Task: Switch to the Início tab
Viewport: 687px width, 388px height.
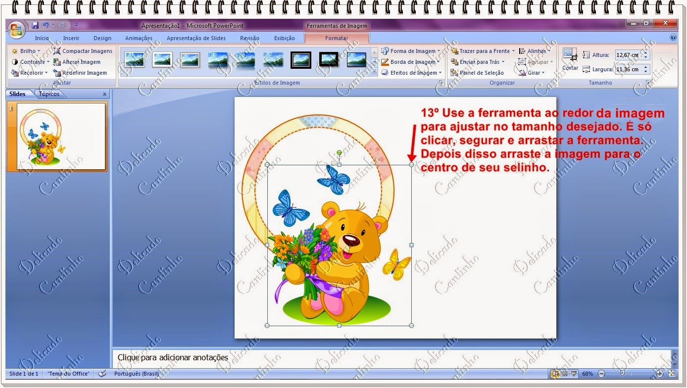Action: (42, 38)
